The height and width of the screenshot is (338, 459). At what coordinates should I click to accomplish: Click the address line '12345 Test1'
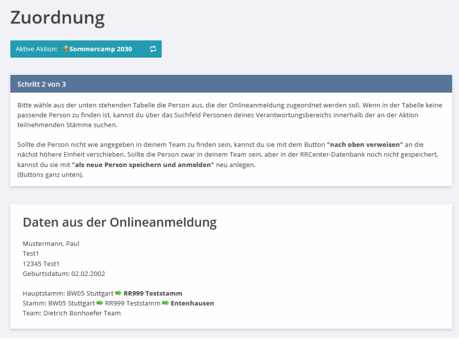tap(41, 264)
